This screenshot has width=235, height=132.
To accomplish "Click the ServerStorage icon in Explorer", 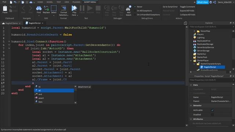I will [195, 51].
